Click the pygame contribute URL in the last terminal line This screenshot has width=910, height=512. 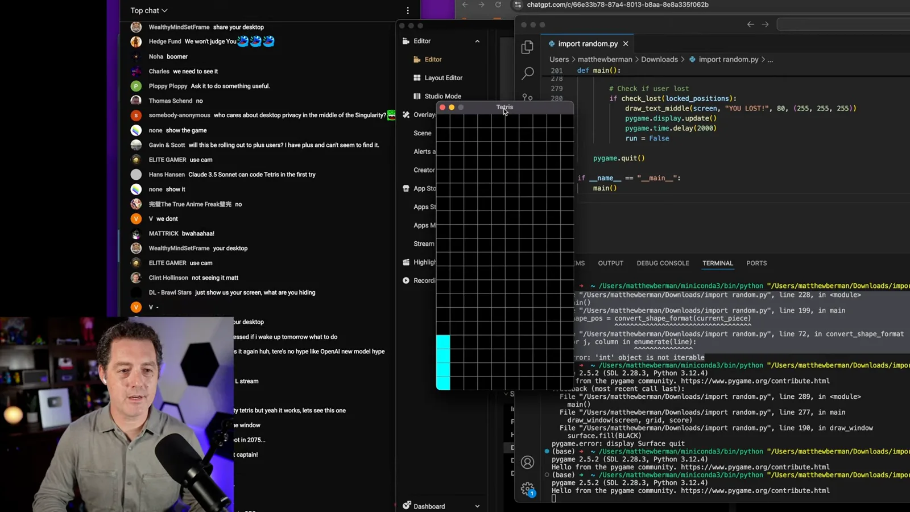(x=755, y=490)
